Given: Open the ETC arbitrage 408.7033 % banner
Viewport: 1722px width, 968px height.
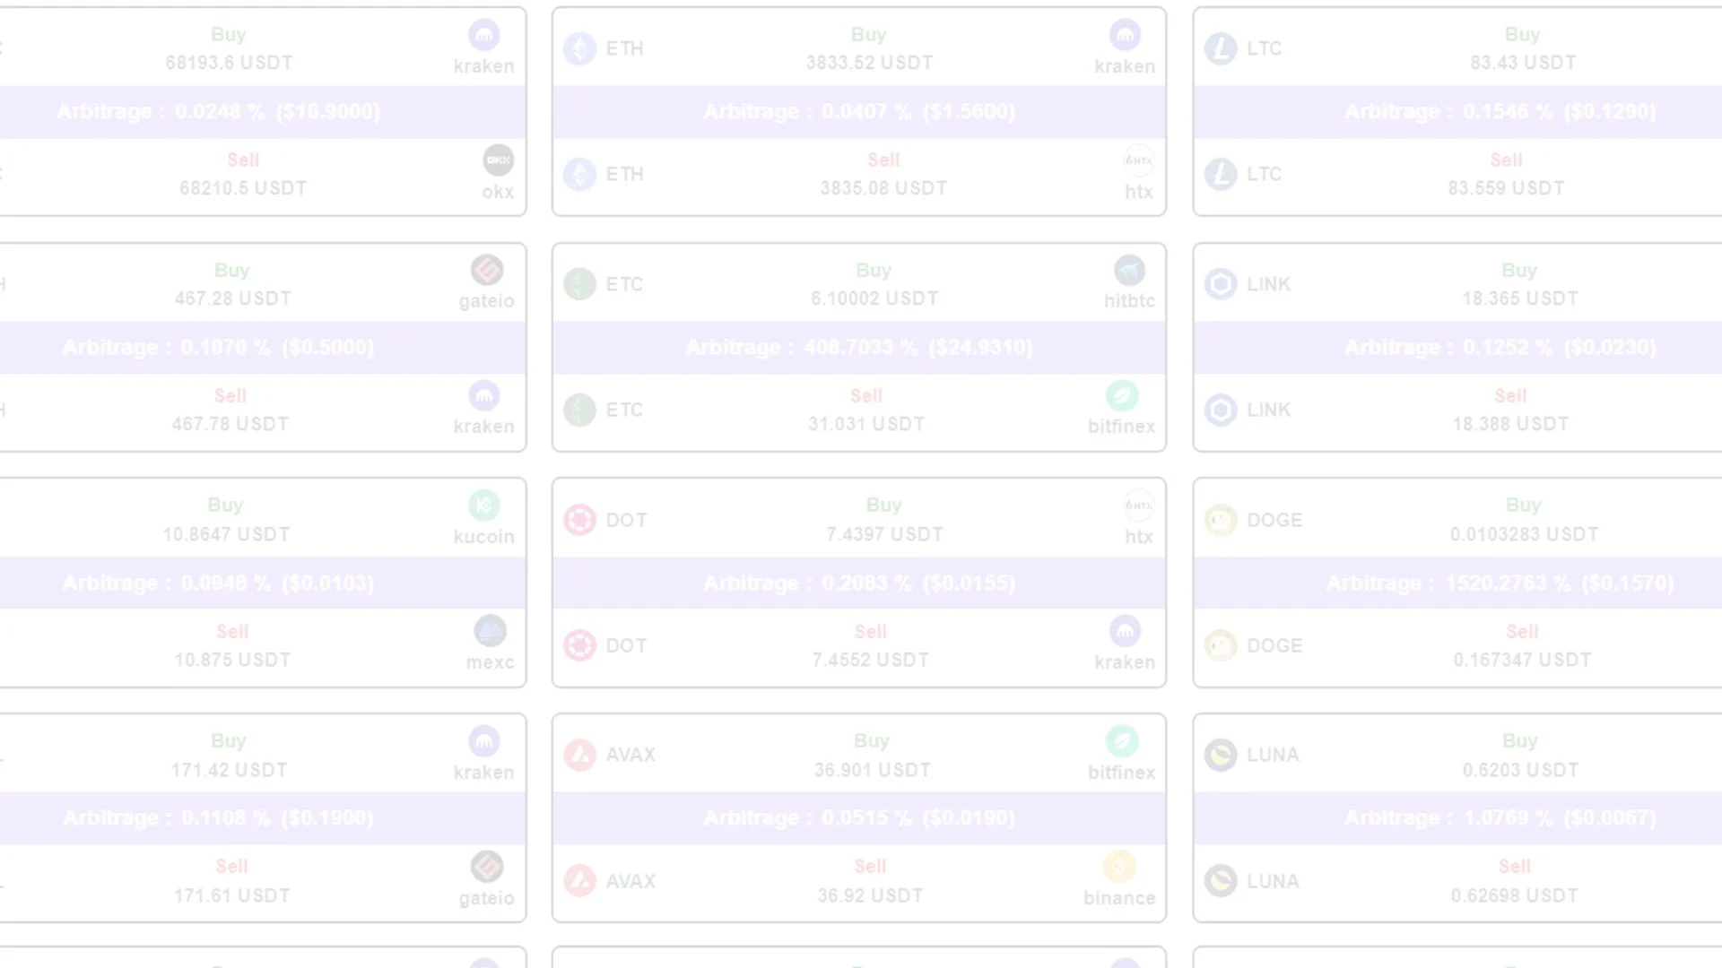Looking at the screenshot, I should pyautogui.click(x=858, y=348).
